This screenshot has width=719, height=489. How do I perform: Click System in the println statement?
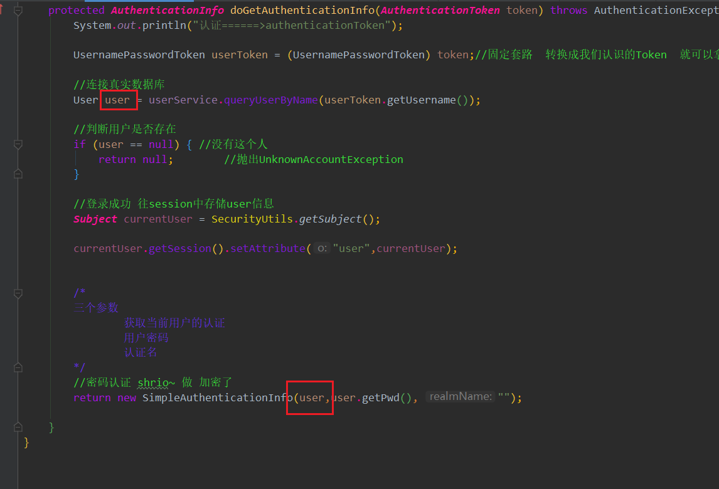click(x=92, y=25)
